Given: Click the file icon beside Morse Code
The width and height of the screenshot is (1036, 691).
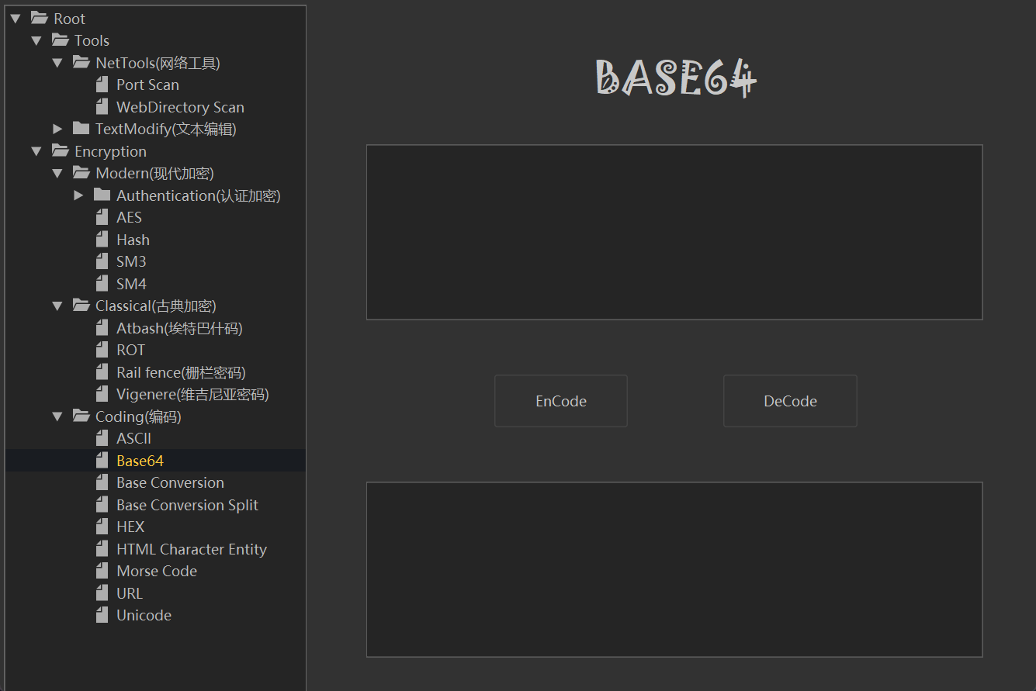Looking at the screenshot, I should pyautogui.click(x=102, y=571).
